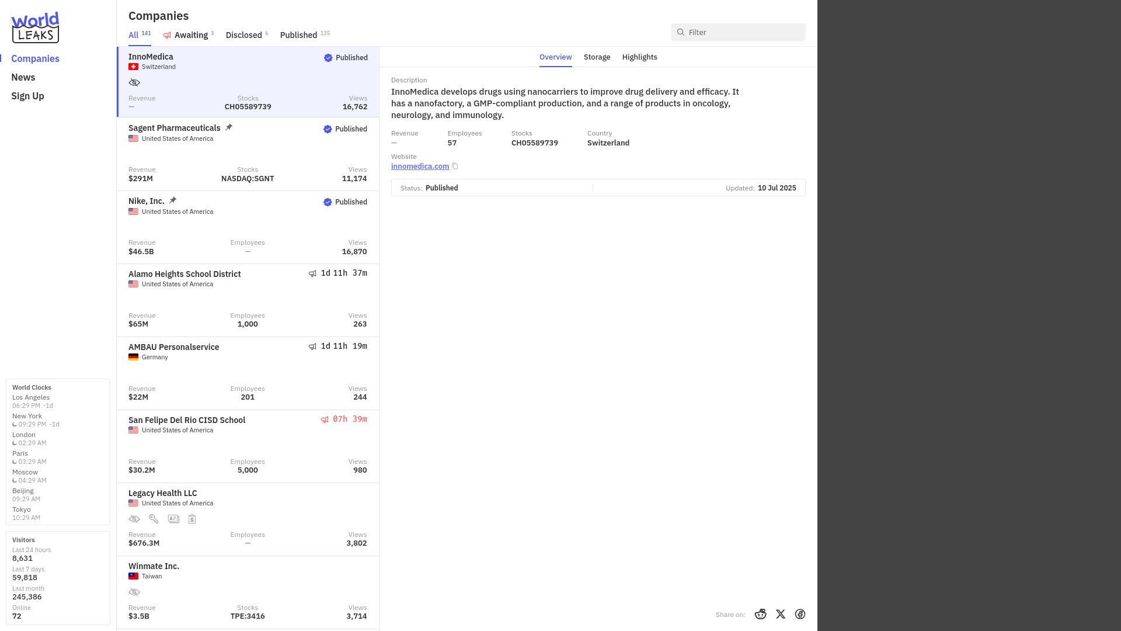
Task: Show the Published companies tab
Action: (x=305, y=35)
